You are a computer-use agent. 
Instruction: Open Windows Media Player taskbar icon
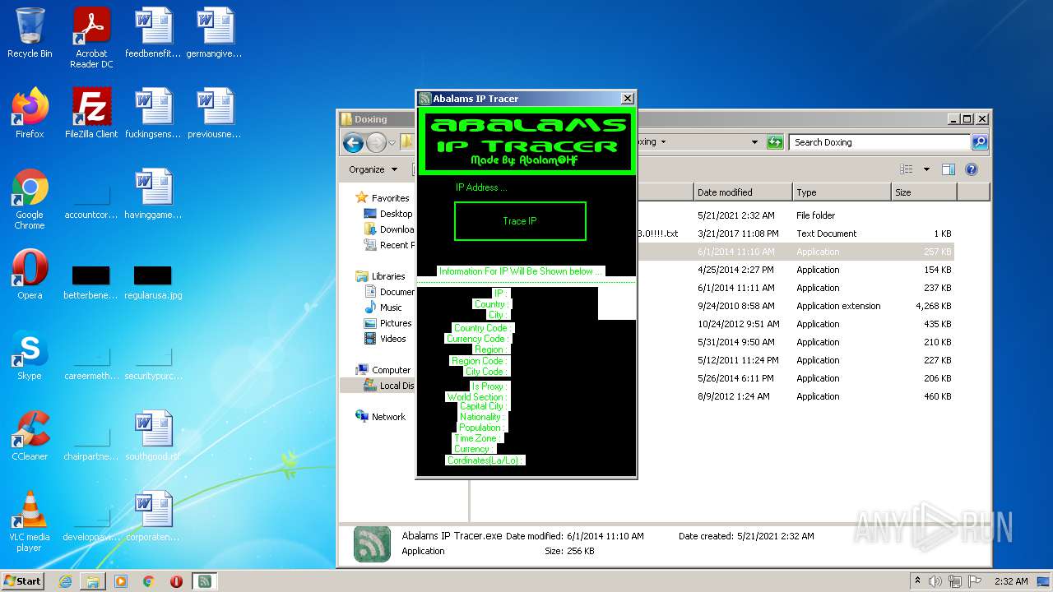(x=121, y=581)
